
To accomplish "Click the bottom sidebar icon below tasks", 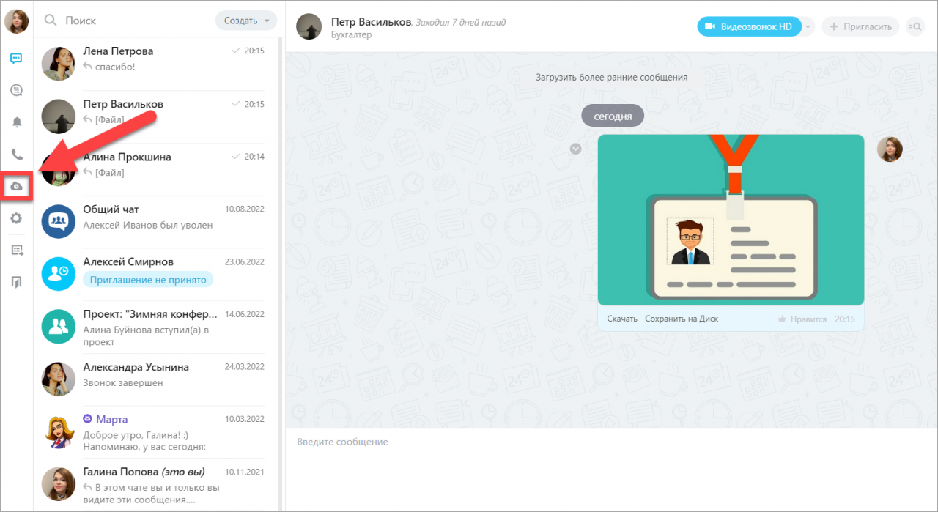I will (16, 282).
